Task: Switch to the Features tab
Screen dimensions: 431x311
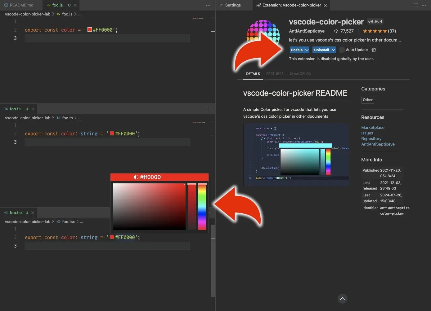Action: pyautogui.click(x=275, y=74)
